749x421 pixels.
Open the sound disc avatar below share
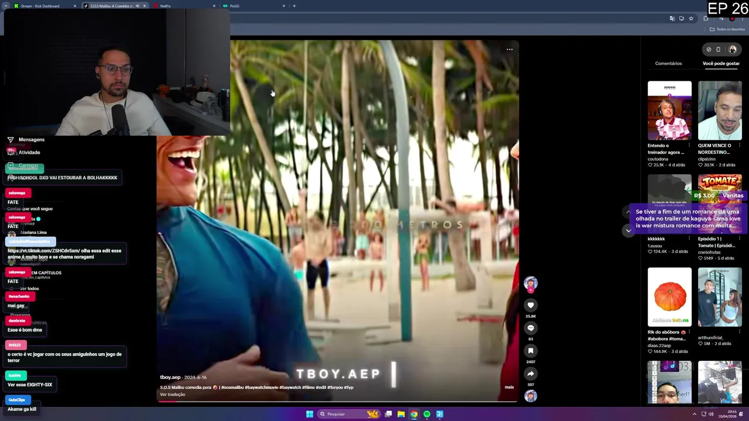pyautogui.click(x=531, y=396)
